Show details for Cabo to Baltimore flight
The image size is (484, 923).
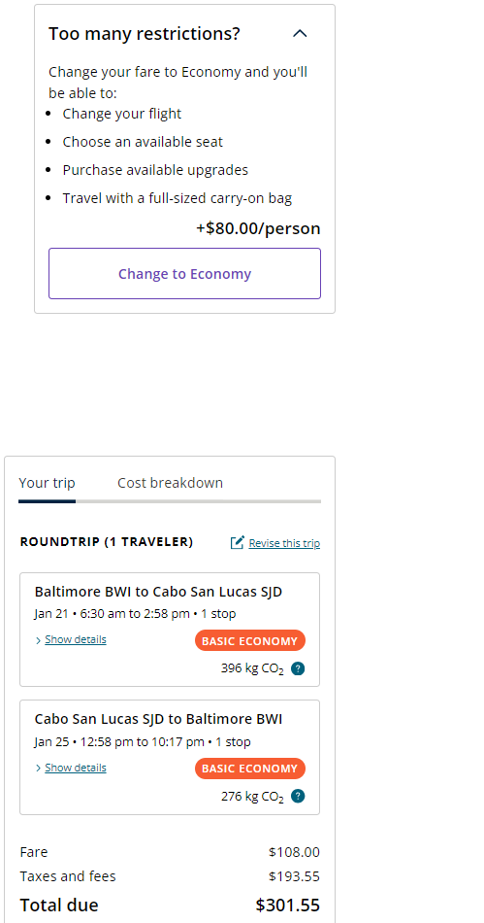click(76, 768)
